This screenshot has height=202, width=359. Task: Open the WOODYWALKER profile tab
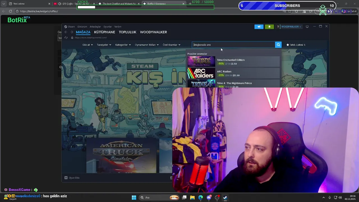tap(153, 32)
